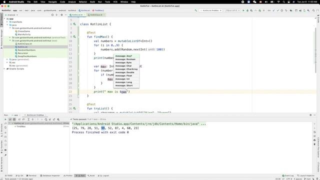
Task: Open MainActivity in project tree
Action: point(24,34)
